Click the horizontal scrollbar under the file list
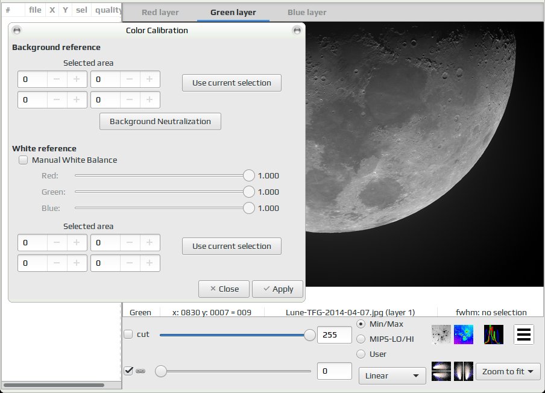The width and height of the screenshot is (545, 393). [x=54, y=385]
